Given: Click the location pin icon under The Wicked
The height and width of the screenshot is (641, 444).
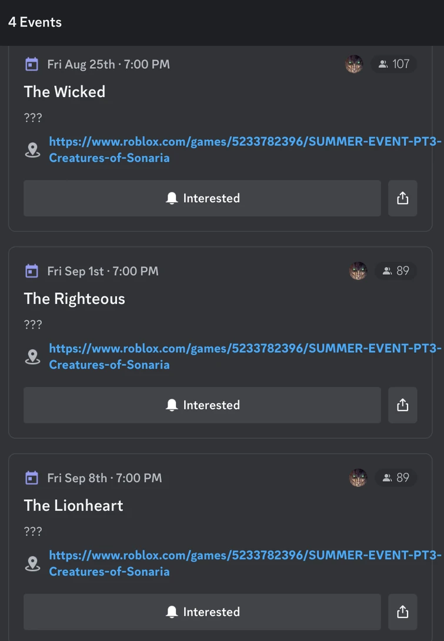Looking at the screenshot, I should tap(32, 149).
